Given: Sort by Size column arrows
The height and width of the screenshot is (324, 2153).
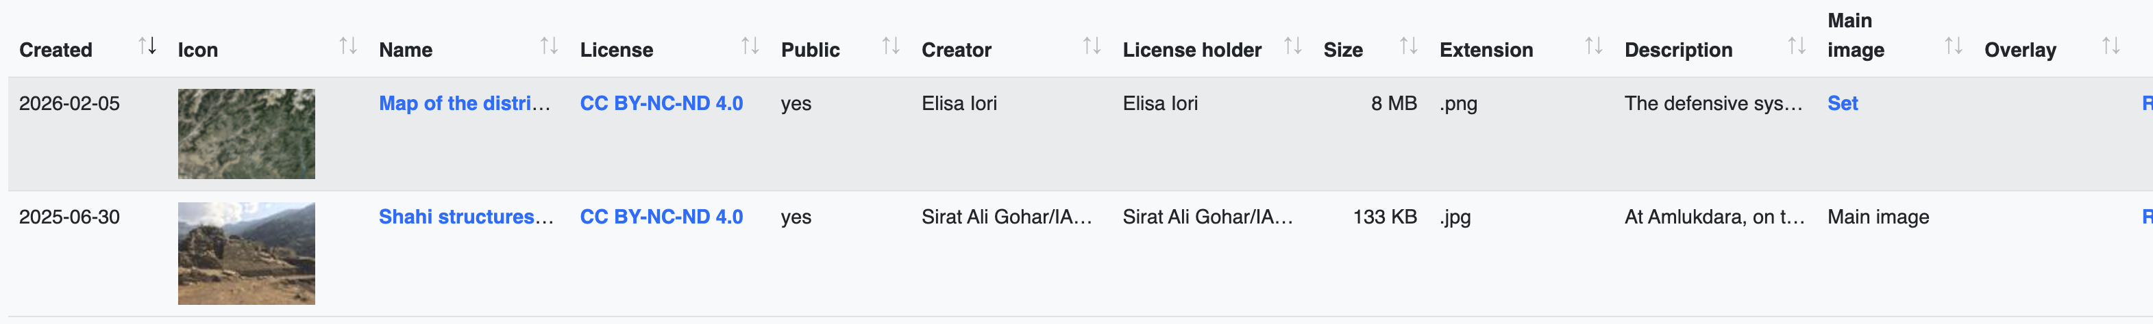Looking at the screenshot, I should click(1408, 46).
